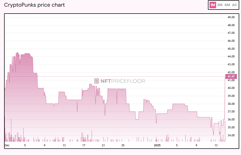Click the 43.00 price axis label
The image size is (241, 155).
point(231,65)
